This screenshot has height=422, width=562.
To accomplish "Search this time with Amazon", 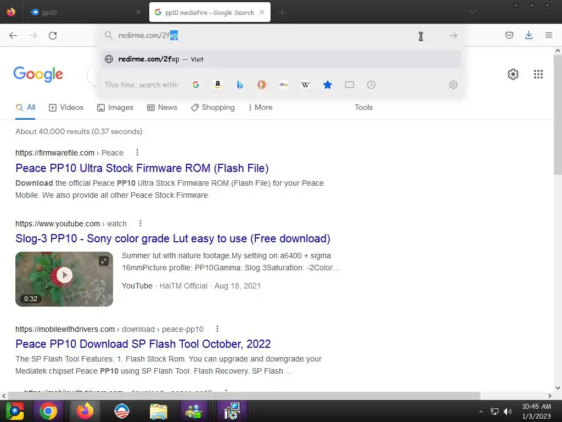I will [x=217, y=85].
